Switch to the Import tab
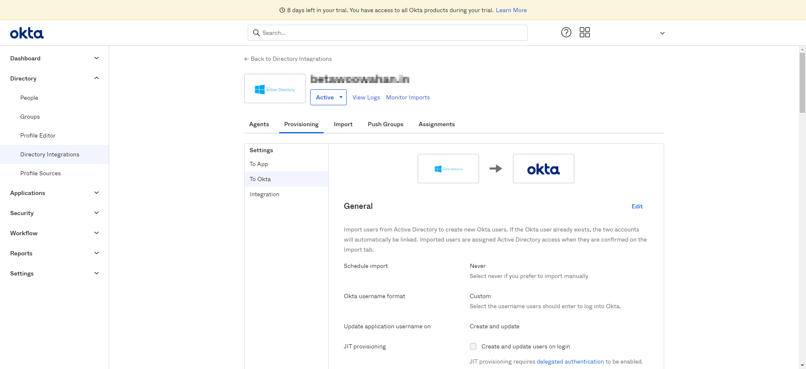 pos(343,124)
